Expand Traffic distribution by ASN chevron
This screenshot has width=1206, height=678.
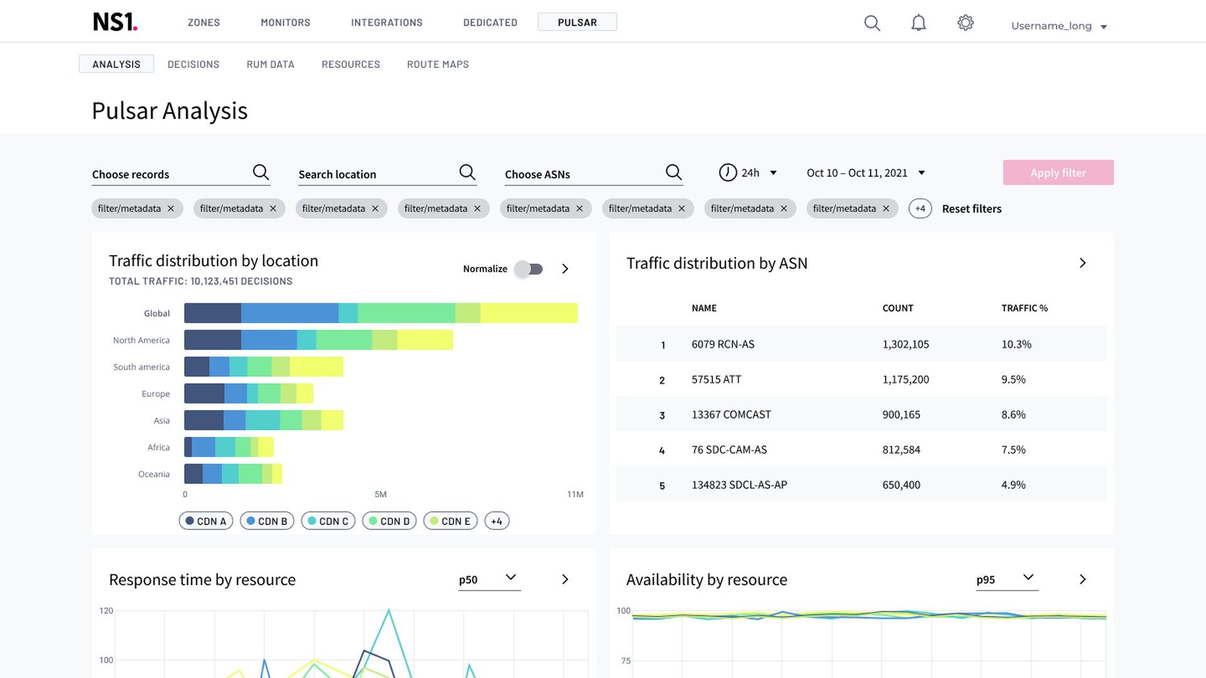tap(1083, 263)
